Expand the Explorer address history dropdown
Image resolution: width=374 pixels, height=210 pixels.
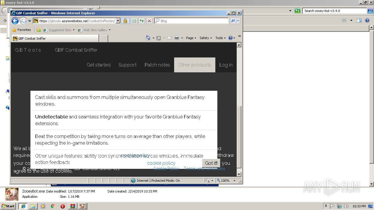click(x=290, y=11)
